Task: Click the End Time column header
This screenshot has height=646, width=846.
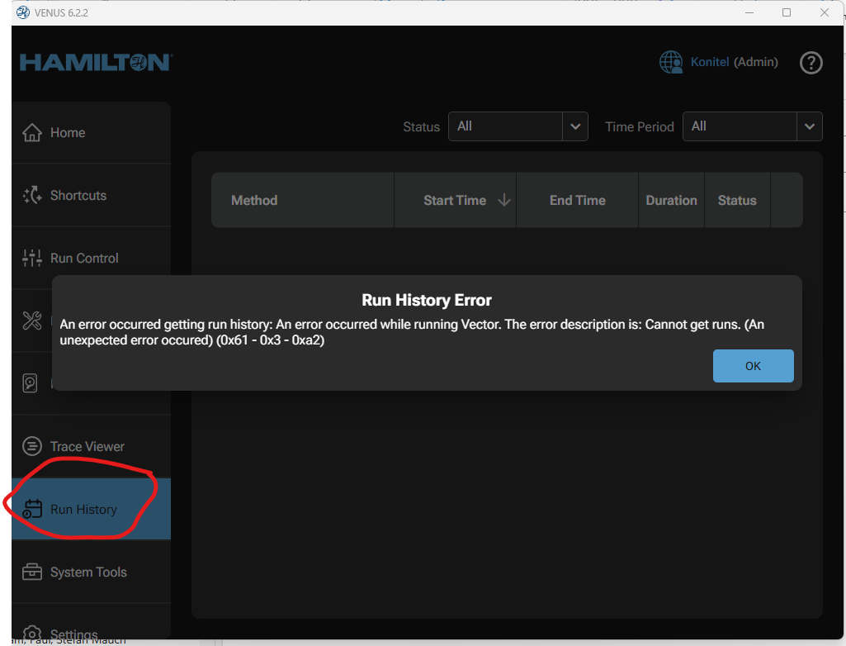Action: [x=577, y=201]
